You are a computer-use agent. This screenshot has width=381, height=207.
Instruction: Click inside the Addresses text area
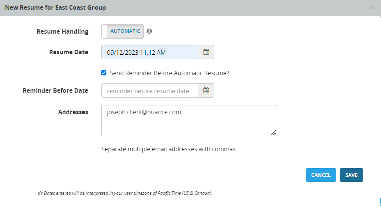click(x=188, y=120)
